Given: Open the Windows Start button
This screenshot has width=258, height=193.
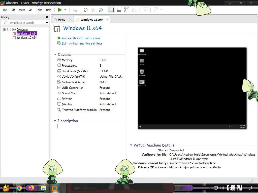Looking at the screenshot, I should pos(6,188).
